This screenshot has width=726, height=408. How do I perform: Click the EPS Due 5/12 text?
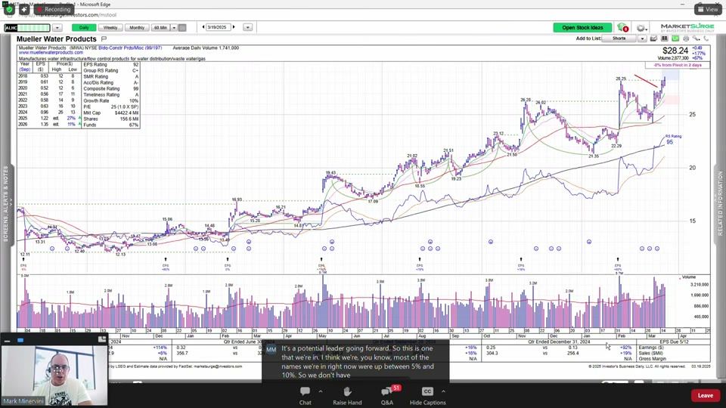click(x=674, y=342)
